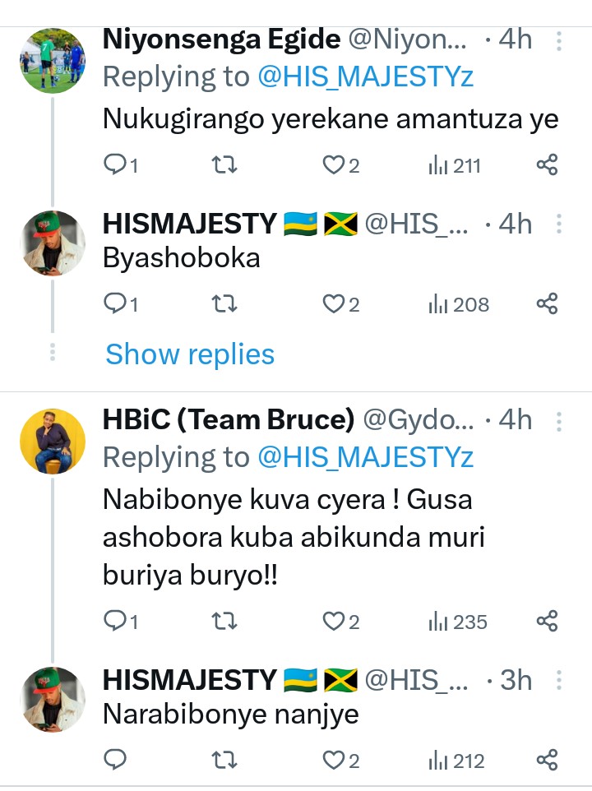Image resolution: width=592 pixels, height=791 pixels.
Task: Open more options for HBiC tweet
Action: [559, 421]
